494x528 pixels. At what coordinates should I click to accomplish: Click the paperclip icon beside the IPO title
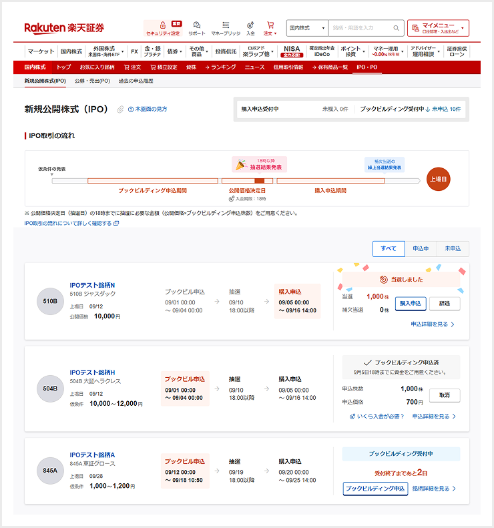pyautogui.click(x=120, y=109)
